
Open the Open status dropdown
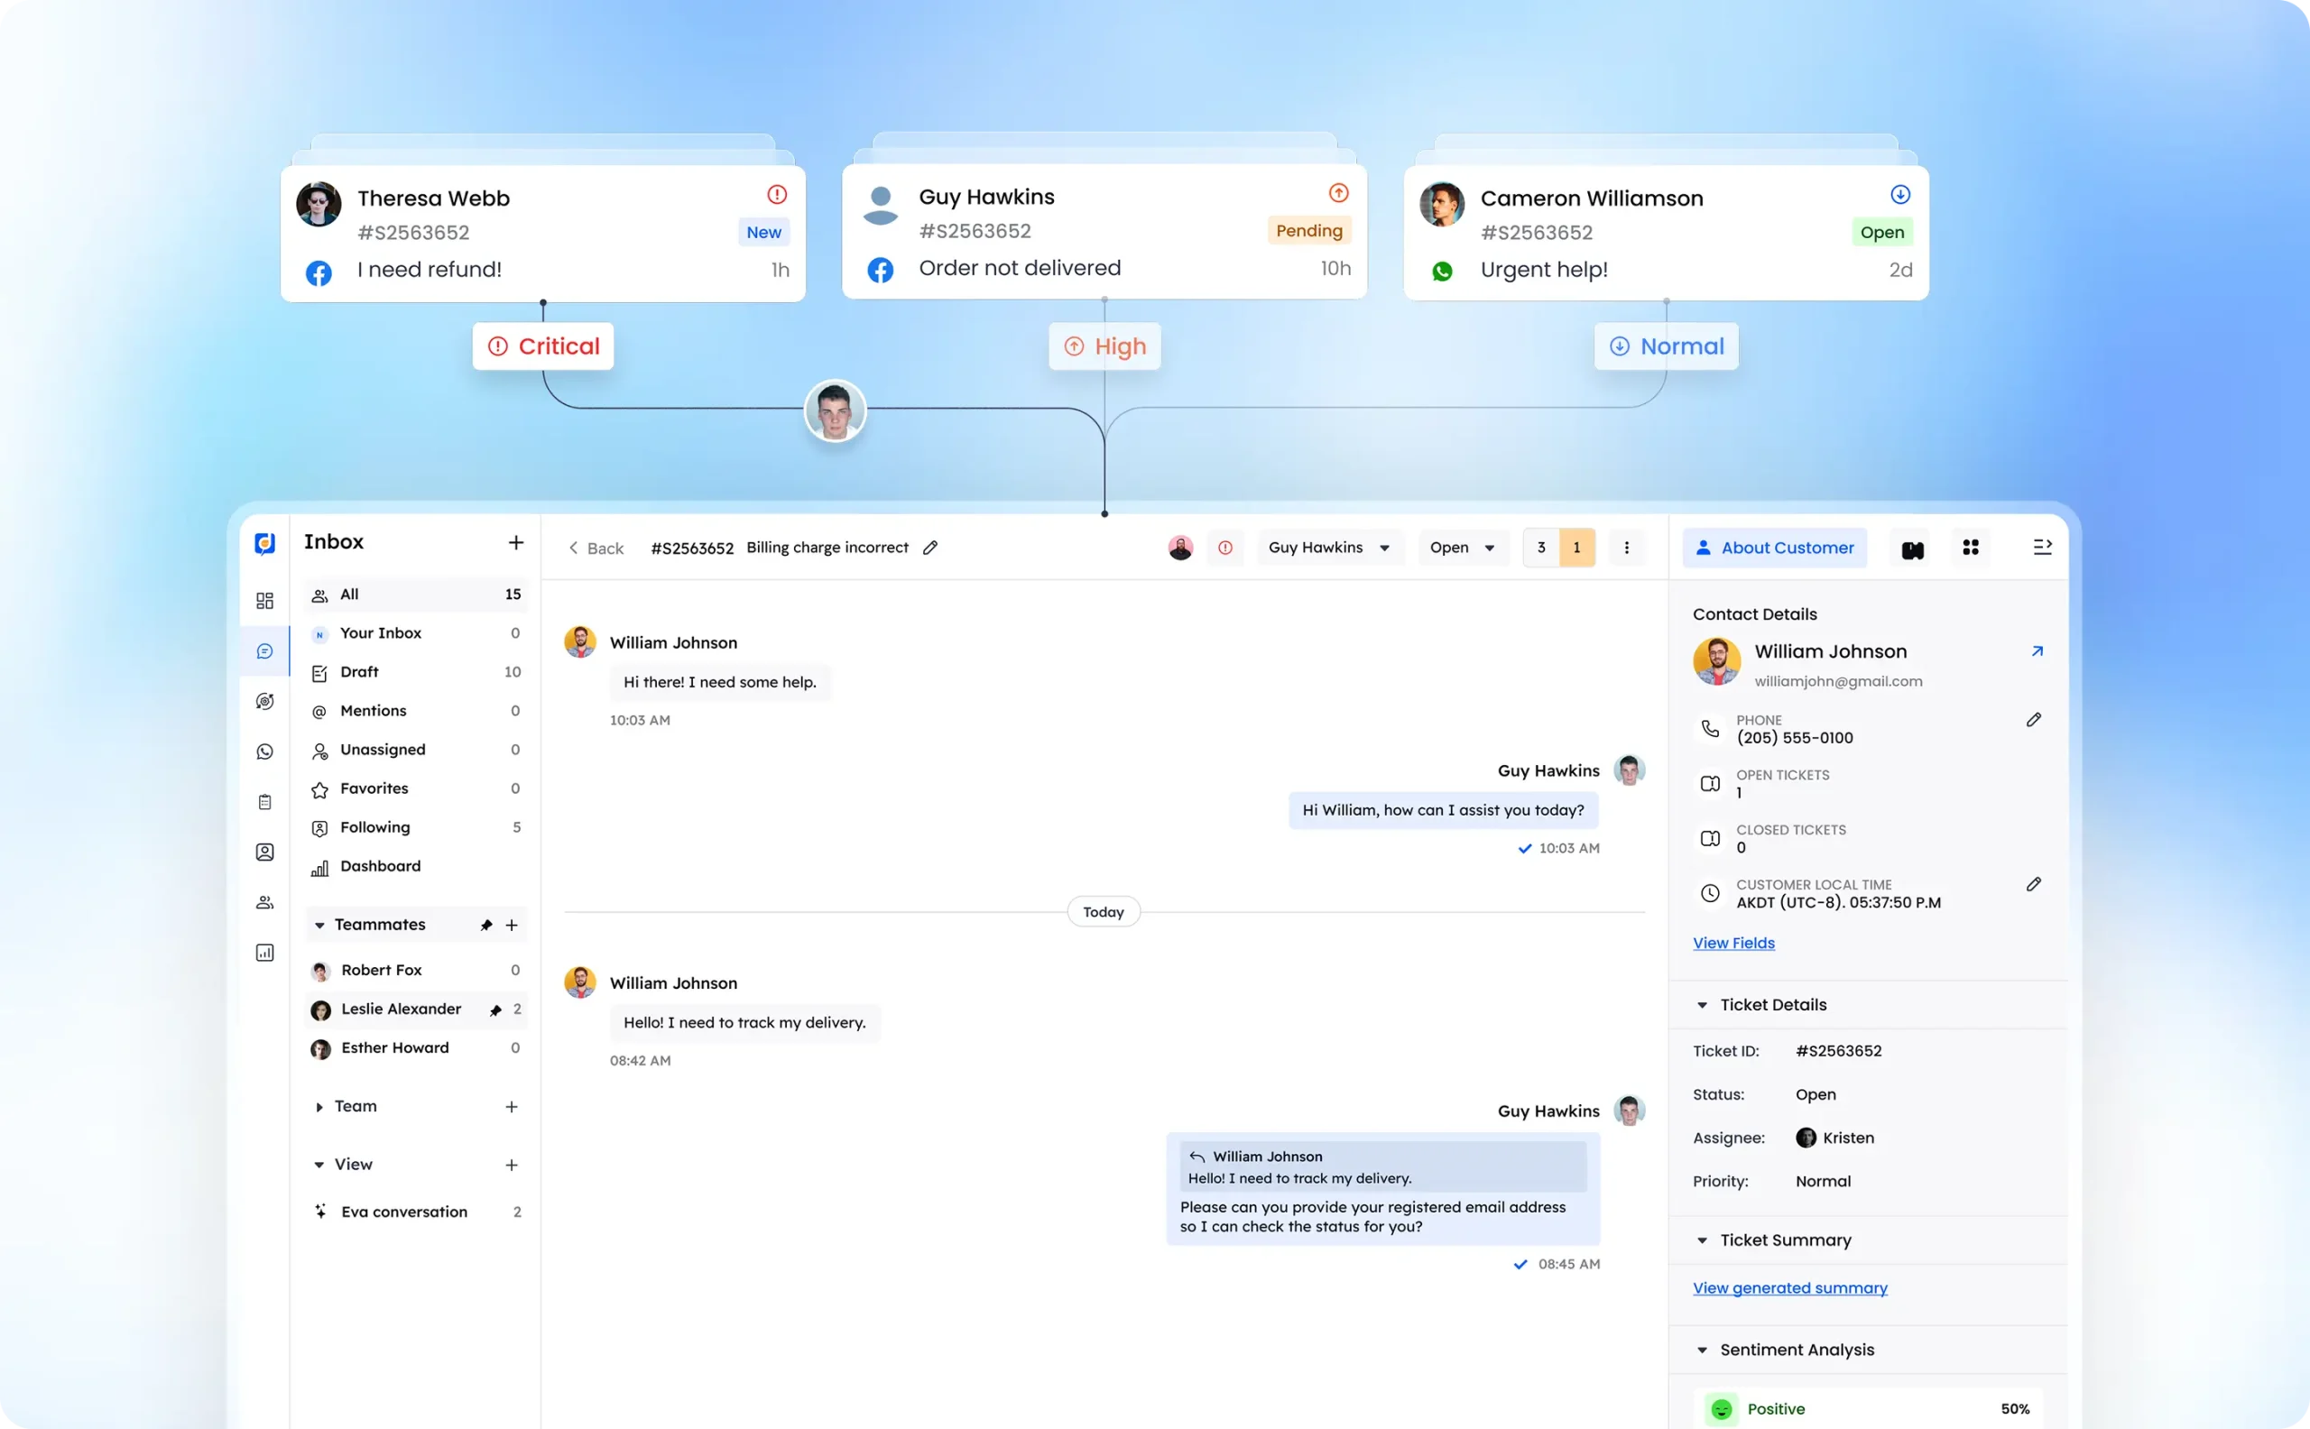pos(1462,548)
